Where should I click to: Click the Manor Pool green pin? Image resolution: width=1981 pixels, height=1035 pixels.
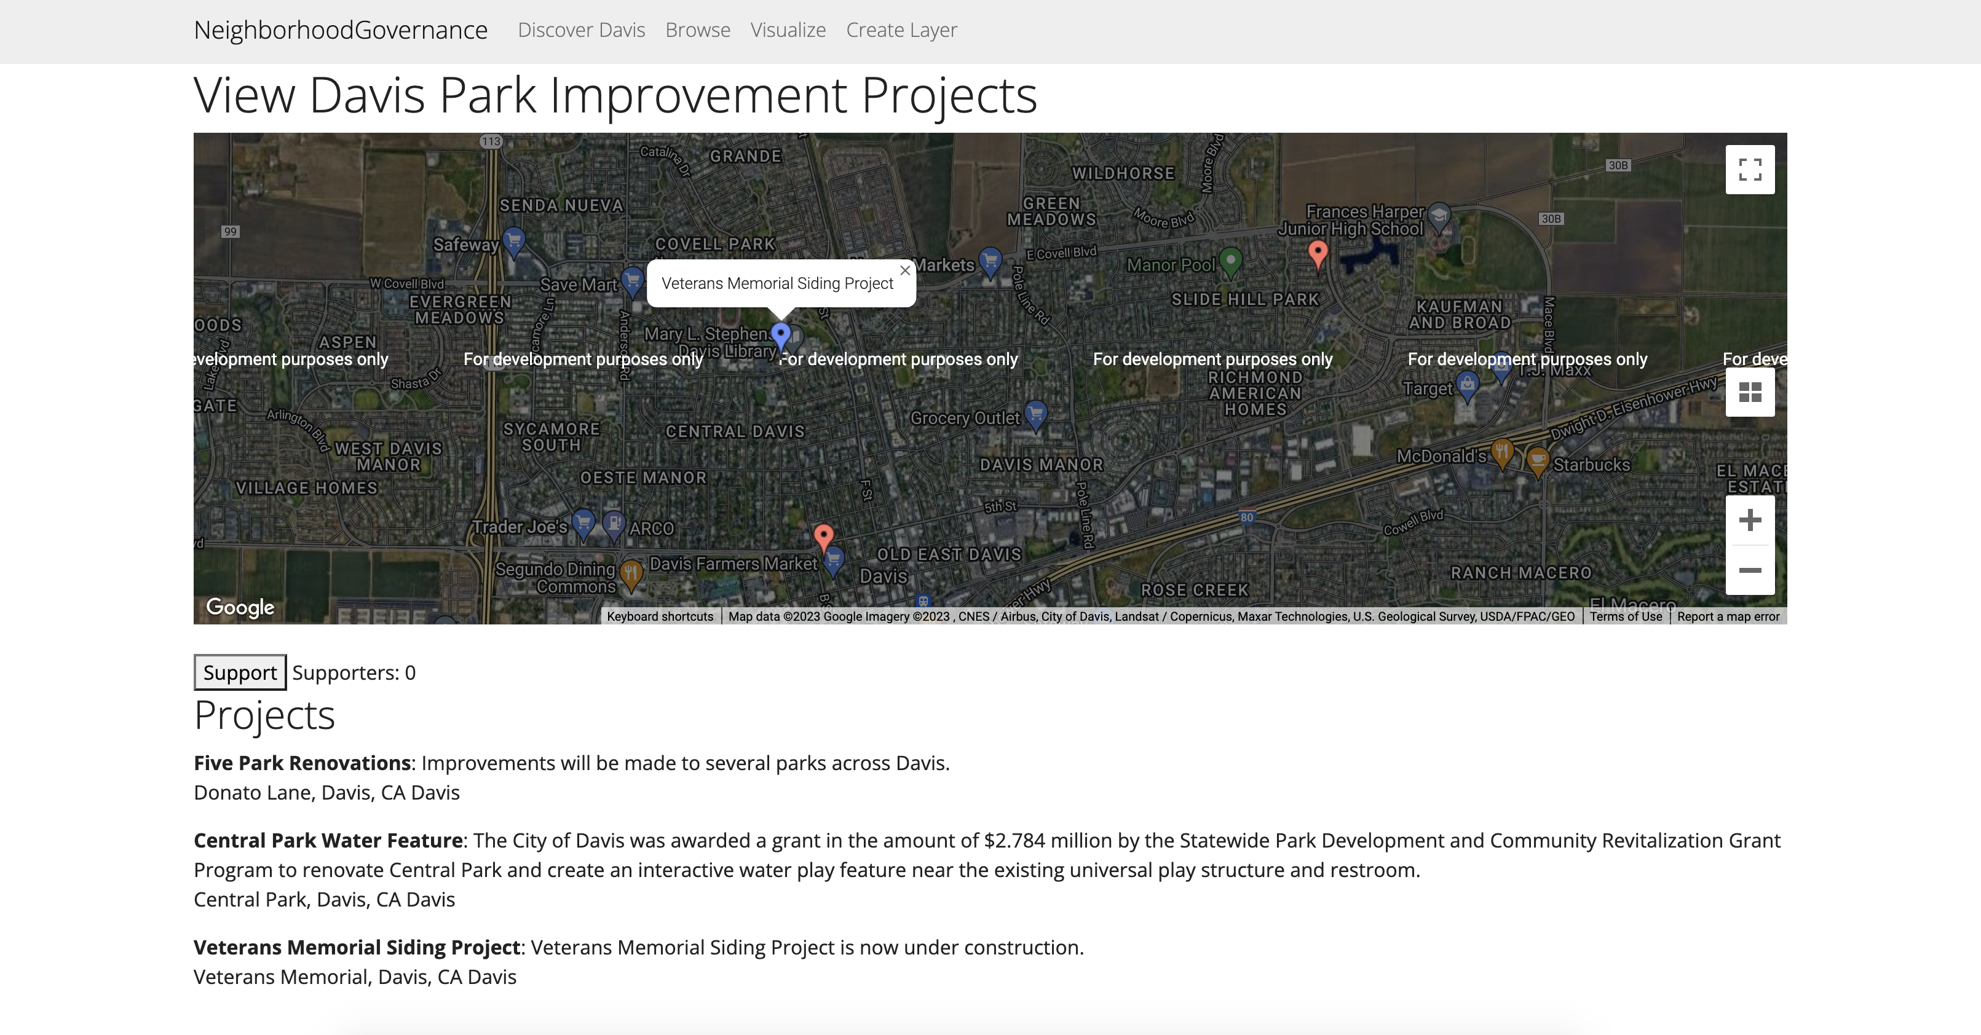[x=1230, y=261]
